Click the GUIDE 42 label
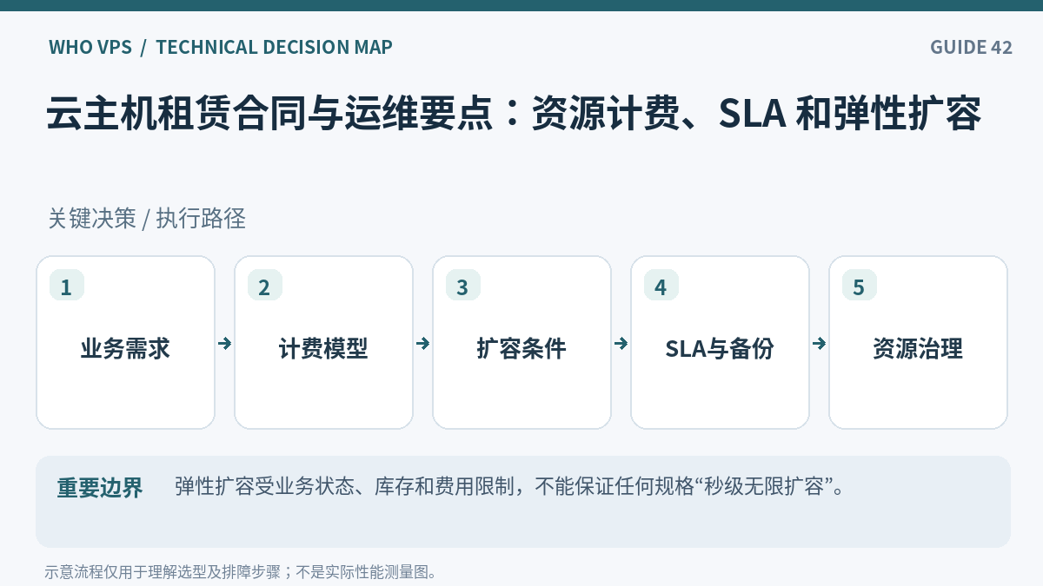Viewport: 1043px width, 586px height. (971, 47)
